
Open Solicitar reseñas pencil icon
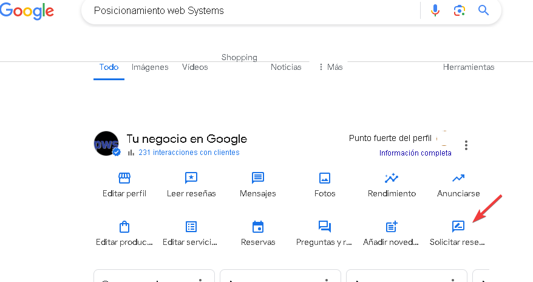[x=458, y=226]
